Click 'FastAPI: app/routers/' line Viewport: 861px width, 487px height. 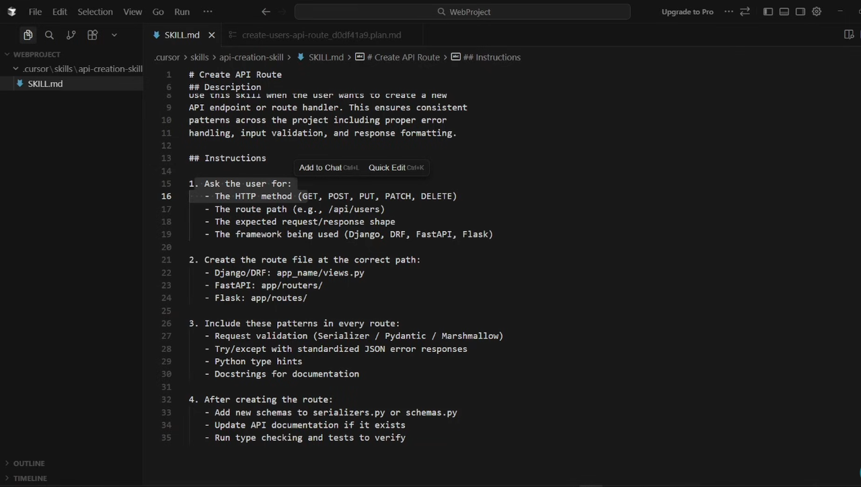click(264, 285)
